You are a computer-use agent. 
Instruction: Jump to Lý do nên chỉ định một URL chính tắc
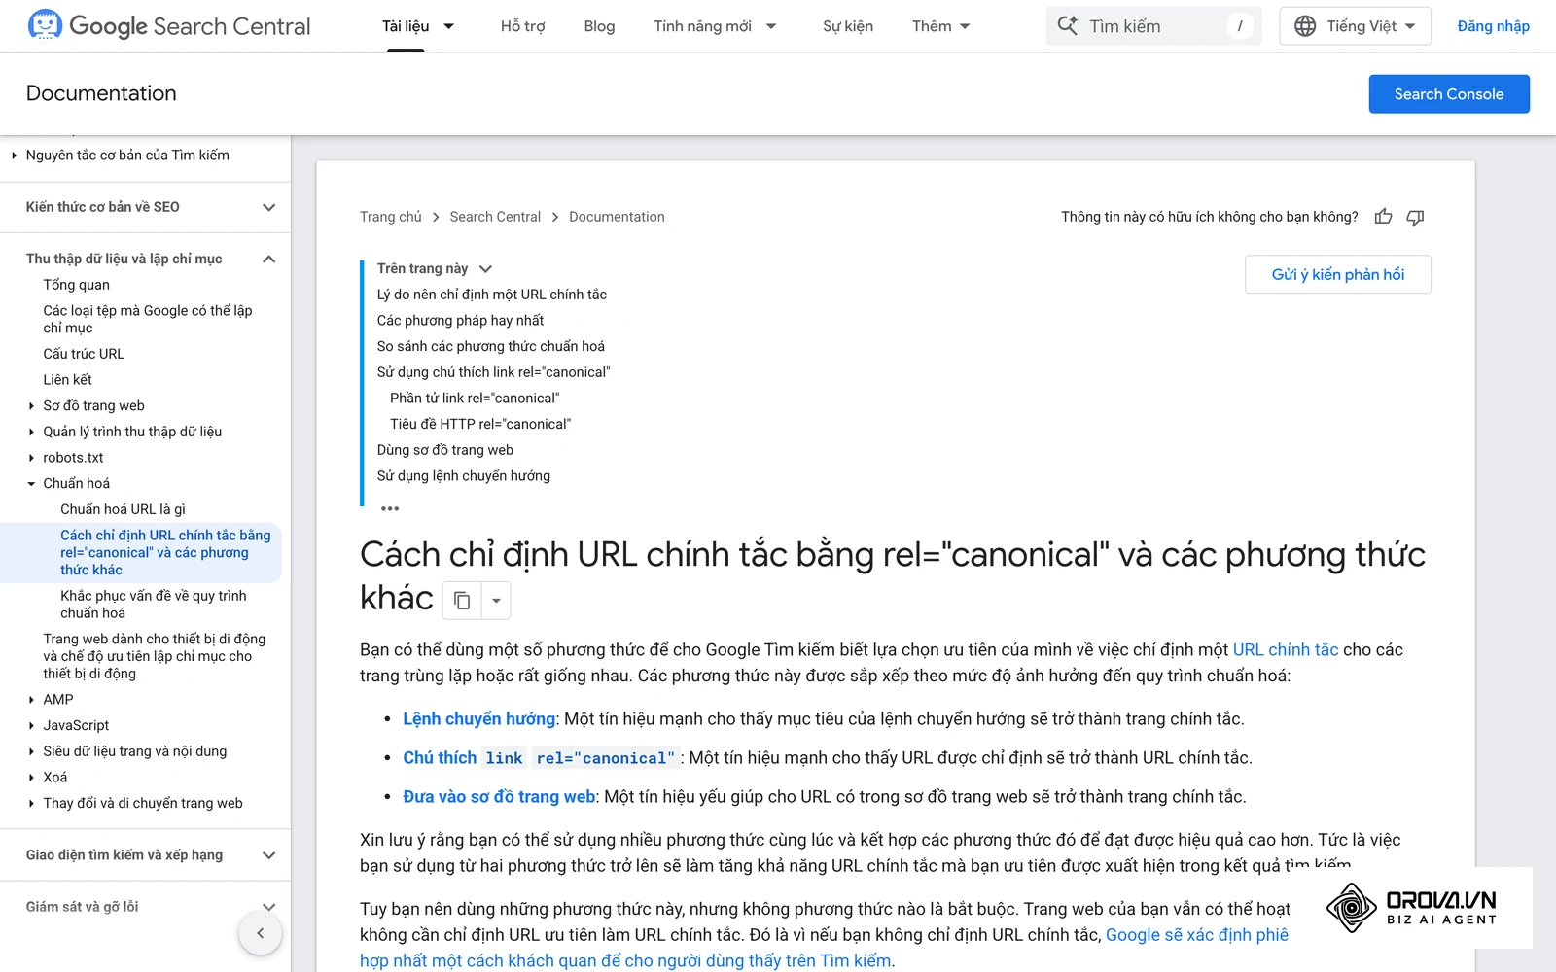pyautogui.click(x=492, y=295)
